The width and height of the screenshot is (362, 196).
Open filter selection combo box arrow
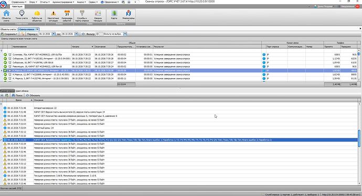coord(125,34)
